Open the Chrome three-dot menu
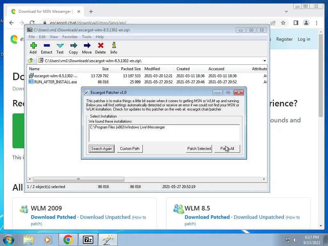Screen dimensions: 328x246 [317, 23]
